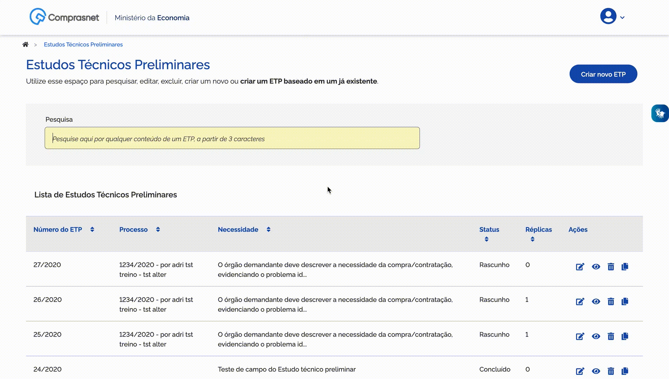The height and width of the screenshot is (379, 669).
Task: Go to home via house icon
Action: 25,45
